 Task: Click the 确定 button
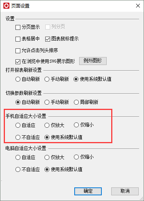88,191
